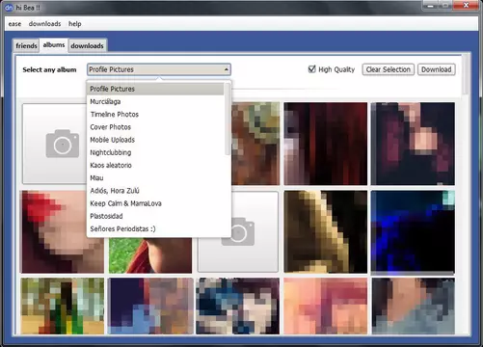
Task: Open the downloads menu in menu bar
Action: 44,24
